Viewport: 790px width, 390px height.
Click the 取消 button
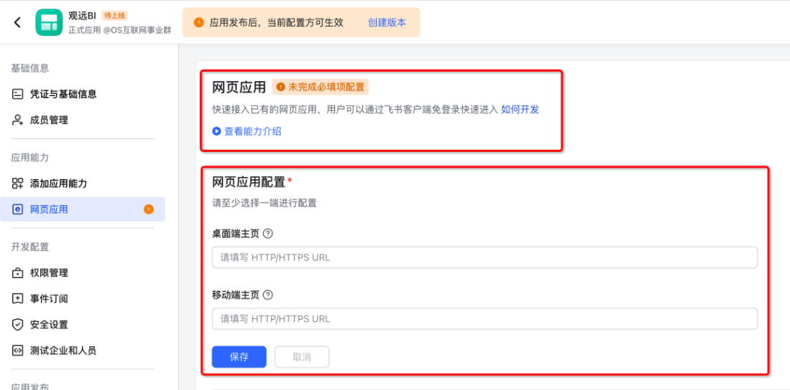(301, 357)
